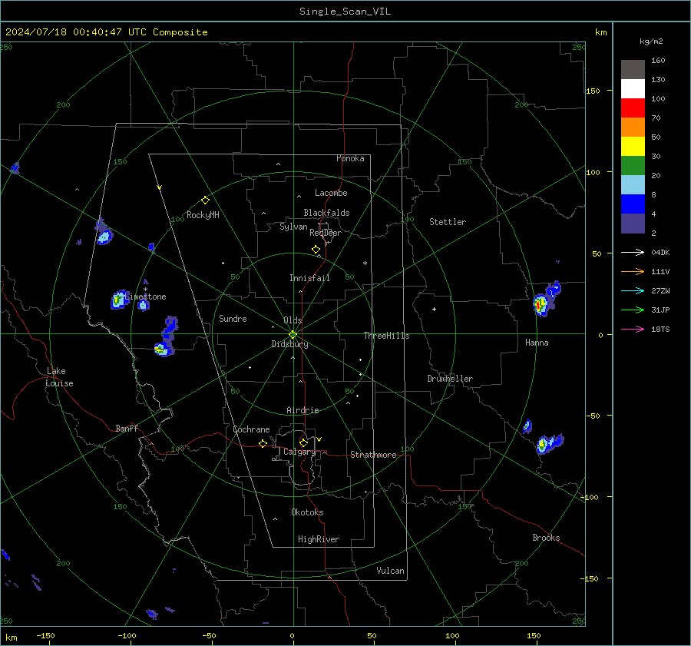This screenshot has width=691, height=646.
Task: Click the HighRiver label
Action: click(319, 539)
